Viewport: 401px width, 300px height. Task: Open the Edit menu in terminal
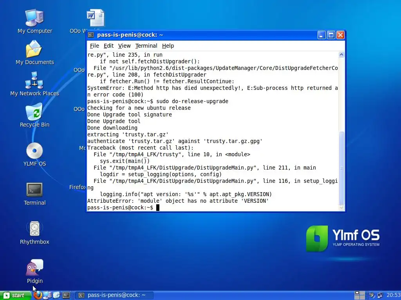(108, 46)
